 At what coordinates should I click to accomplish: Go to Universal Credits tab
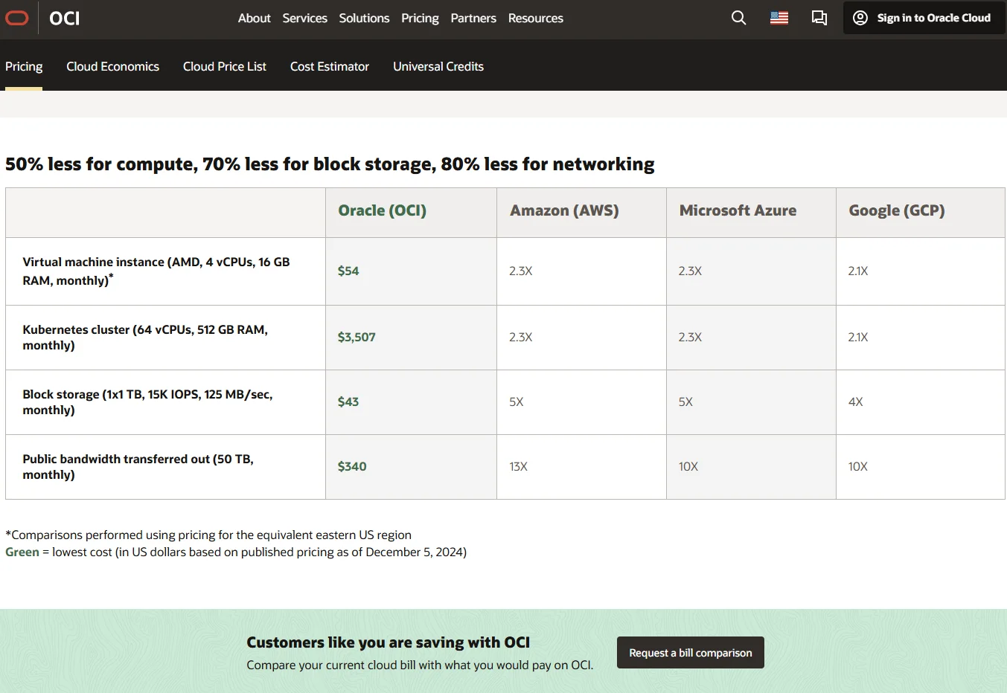(x=438, y=66)
